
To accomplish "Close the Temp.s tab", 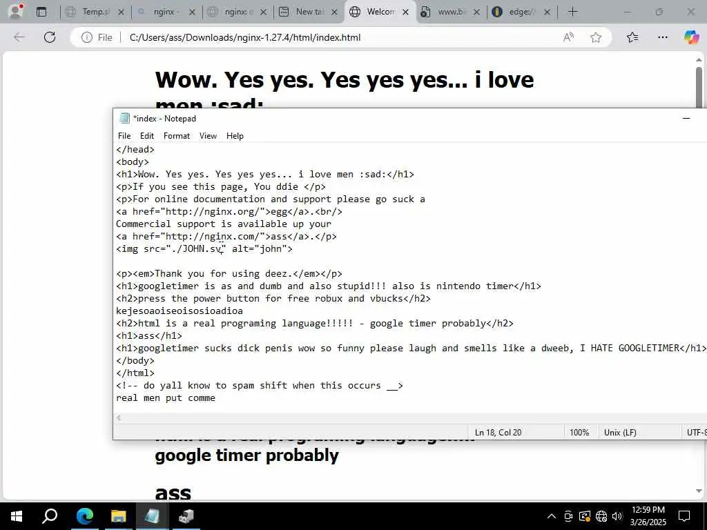I will click(x=121, y=12).
